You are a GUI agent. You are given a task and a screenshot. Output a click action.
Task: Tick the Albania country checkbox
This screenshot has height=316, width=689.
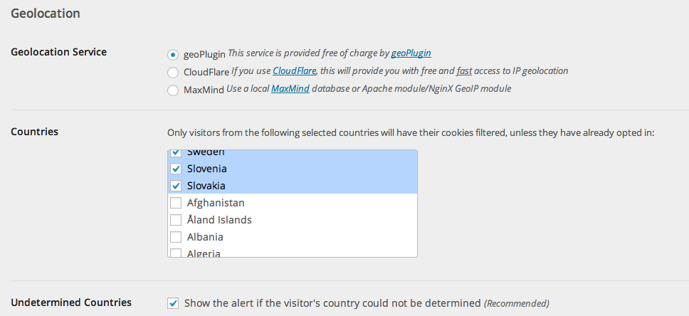(x=176, y=237)
